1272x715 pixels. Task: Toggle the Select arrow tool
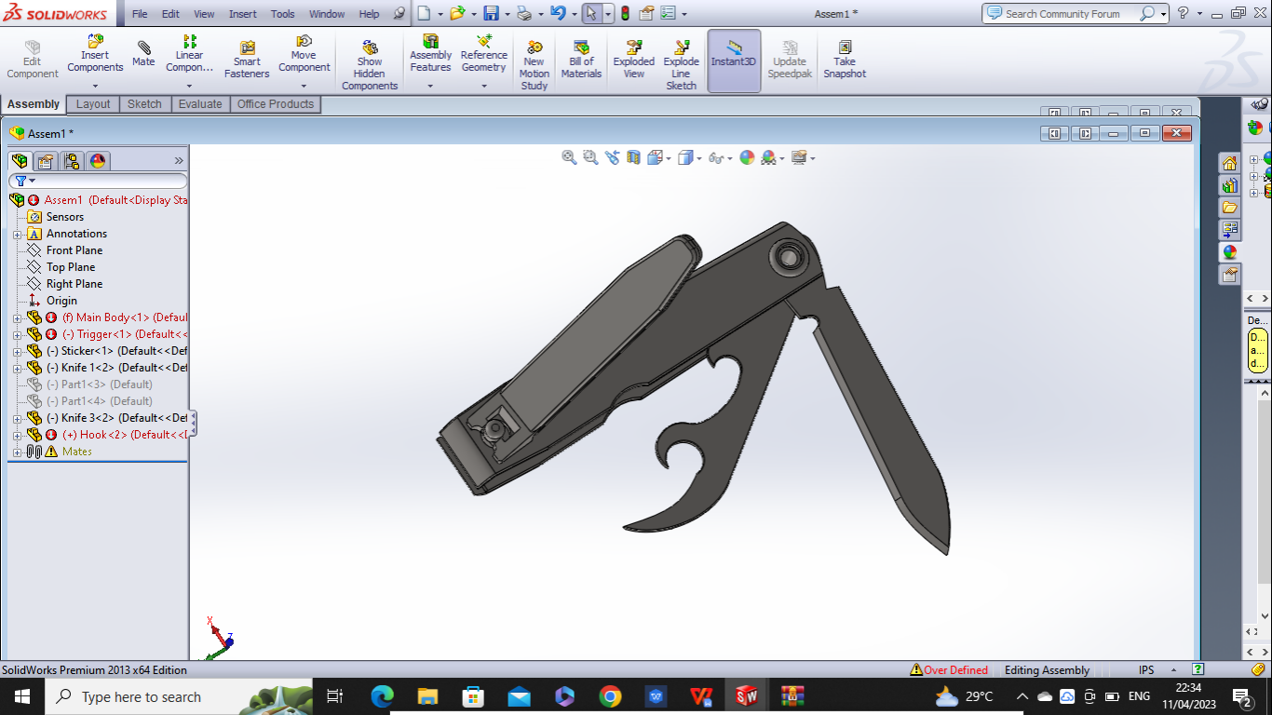click(590, 13)
